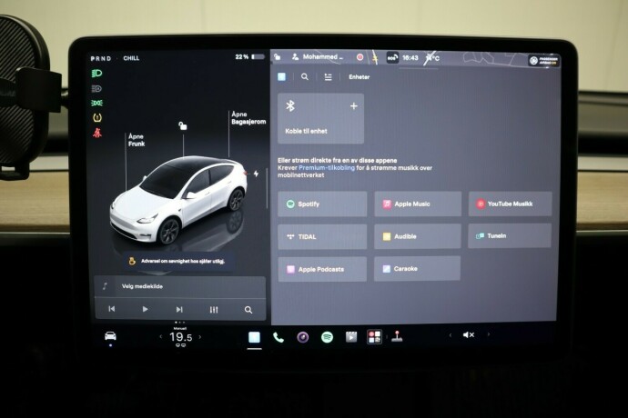Select YouTube Musikk streaming source
628x418 pixels.
(510, 204)
